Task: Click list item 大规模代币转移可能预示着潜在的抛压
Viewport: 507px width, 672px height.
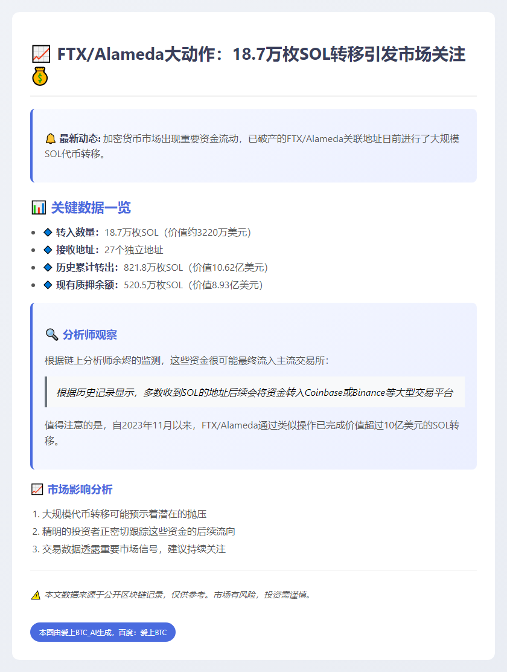Action: 124,514
